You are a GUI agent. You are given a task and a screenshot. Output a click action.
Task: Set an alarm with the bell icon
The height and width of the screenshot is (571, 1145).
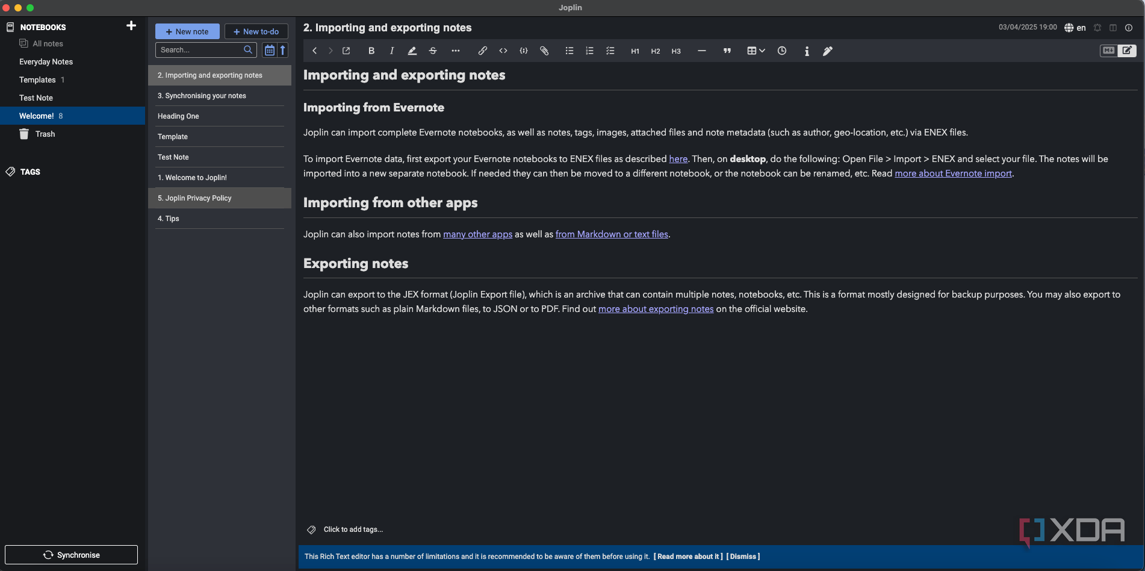1097,28
